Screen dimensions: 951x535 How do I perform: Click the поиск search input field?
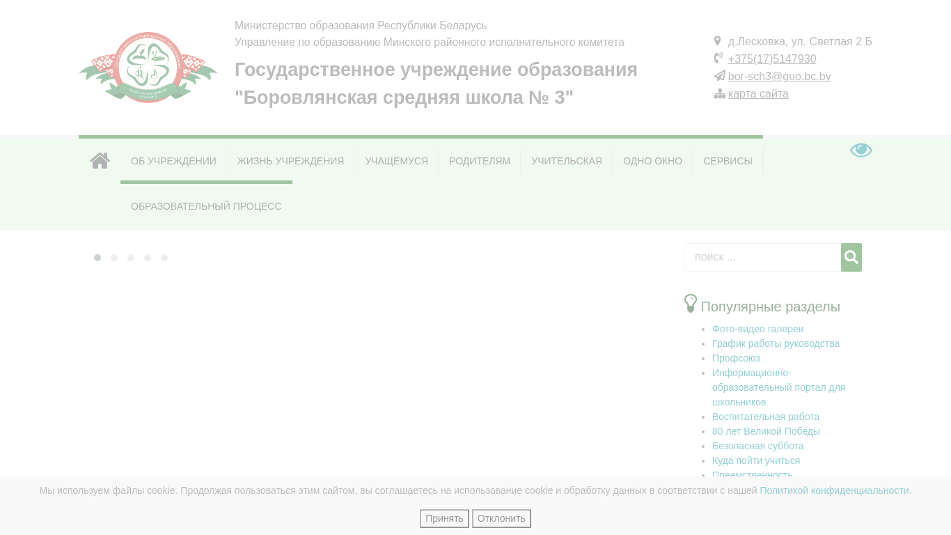[x=762, y=257]
